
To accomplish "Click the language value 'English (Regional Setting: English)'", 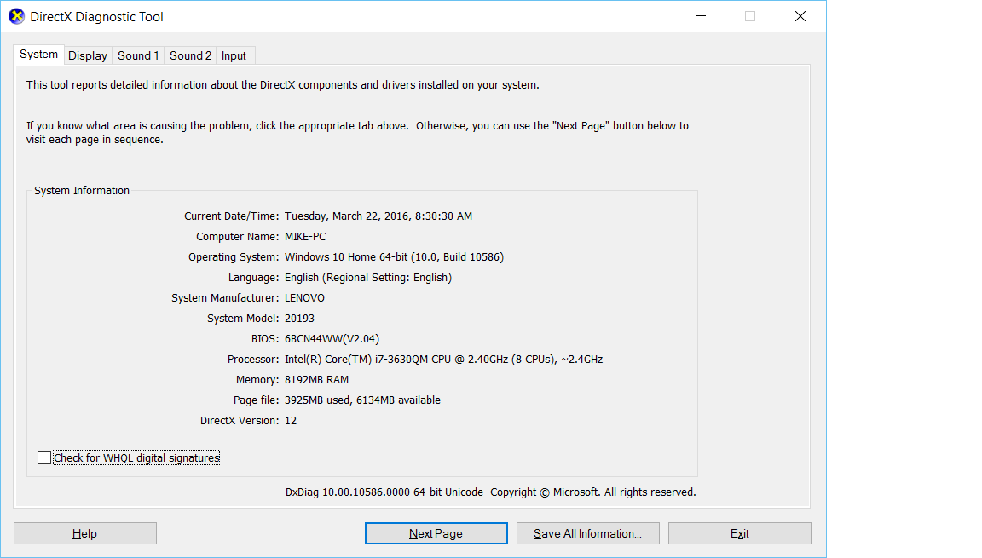I will click(368, 278).
